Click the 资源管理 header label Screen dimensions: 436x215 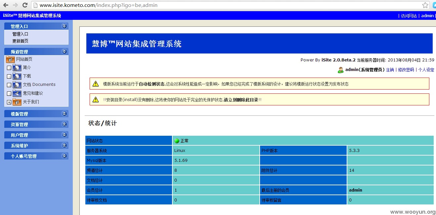coord(19,125)
